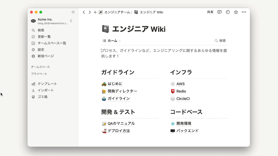The height and width of the screenshot is (156, 278).
Task: Click the インフラ heading
Action: [181, 72]
